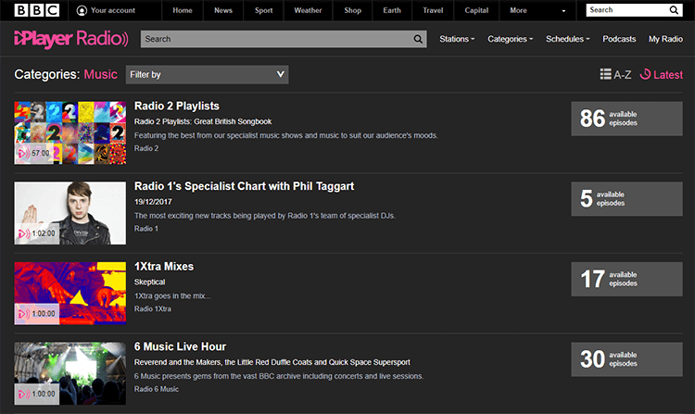Open the Filter by dropdown
This screenshot has width=695, height=414.
[207, 74]
